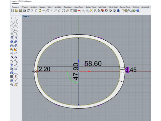This screenshot has height=121, width=161.
Task: Open the Transform tab
Action: click(68, 7)
